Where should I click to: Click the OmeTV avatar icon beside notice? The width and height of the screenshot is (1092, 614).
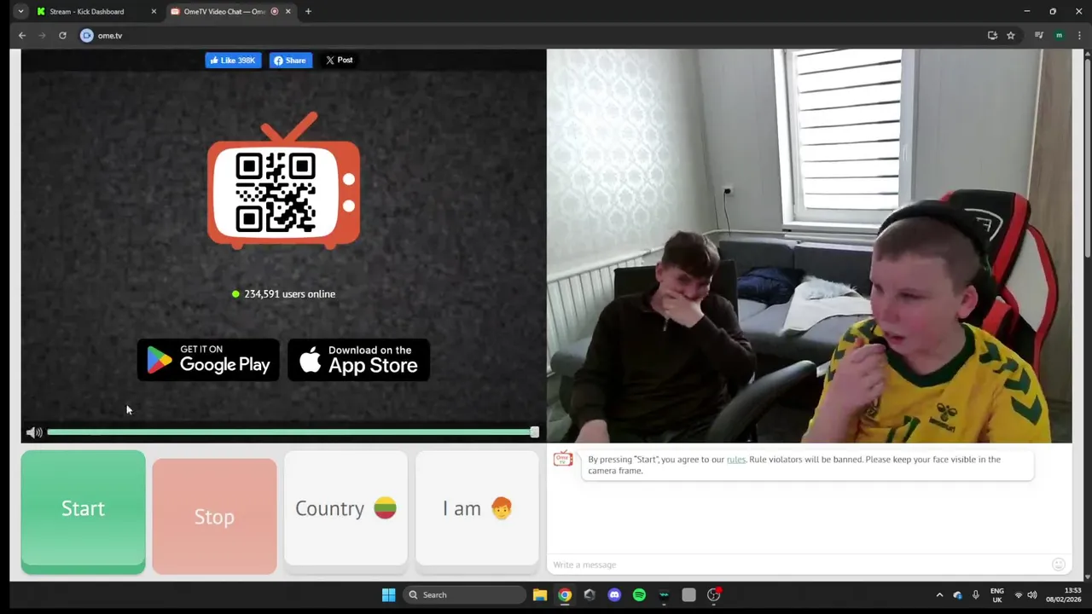pos(563,459)
